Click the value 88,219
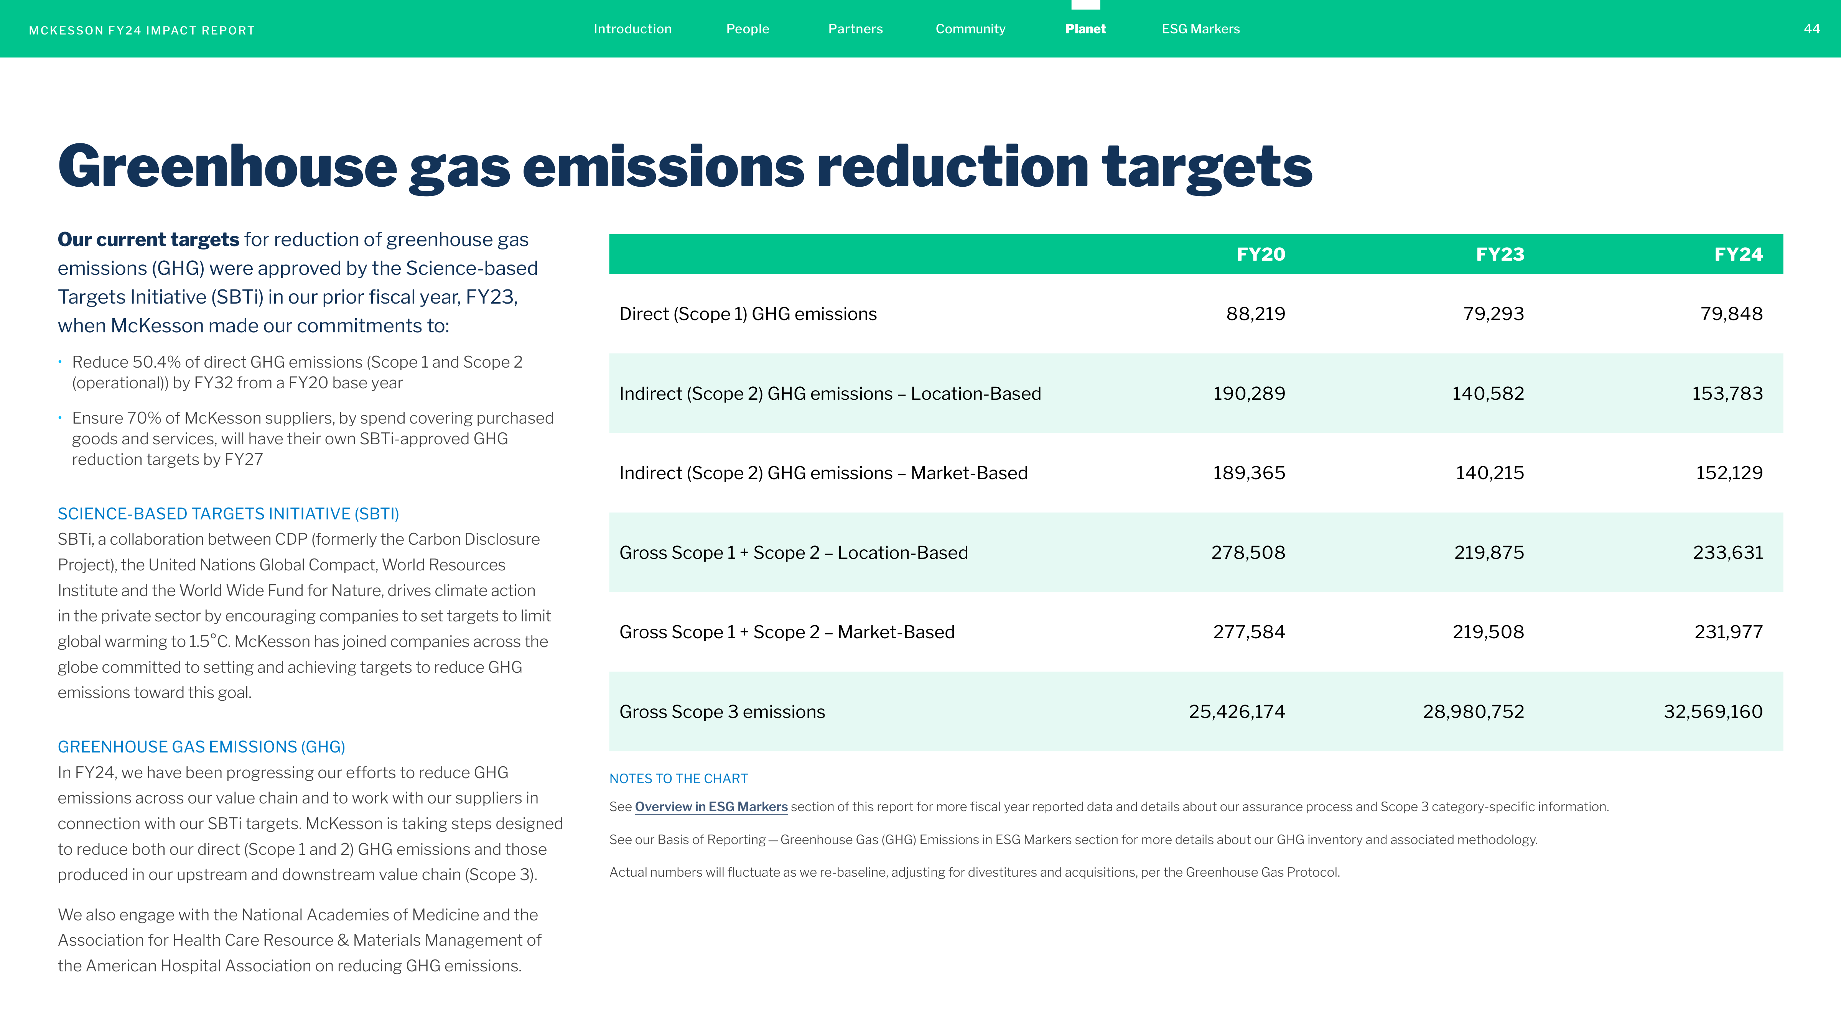The image size is (1841, 1035). pos(1255,314)
